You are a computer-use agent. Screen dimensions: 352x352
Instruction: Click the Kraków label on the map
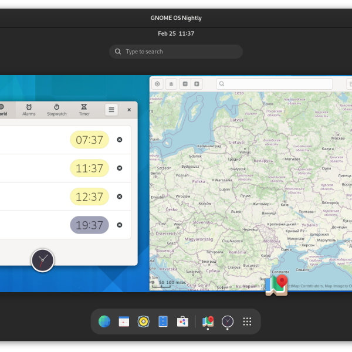[205, 204]
